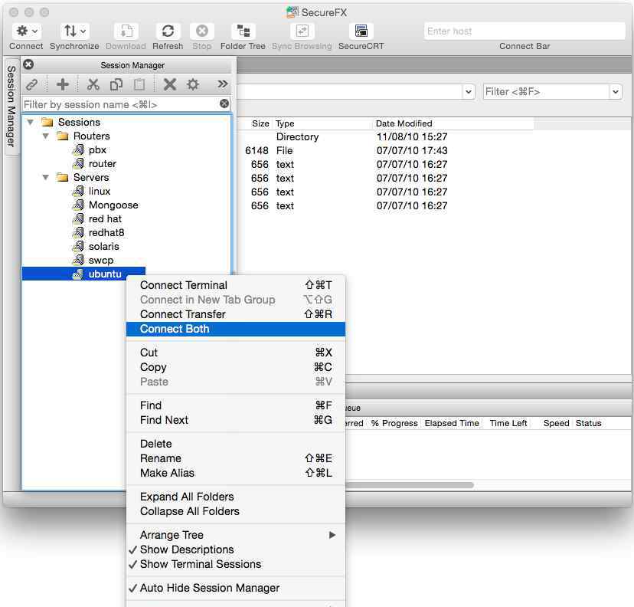Toggle Show Descriptions option
Screen dimensions: 634x607
tap(236, 550)
